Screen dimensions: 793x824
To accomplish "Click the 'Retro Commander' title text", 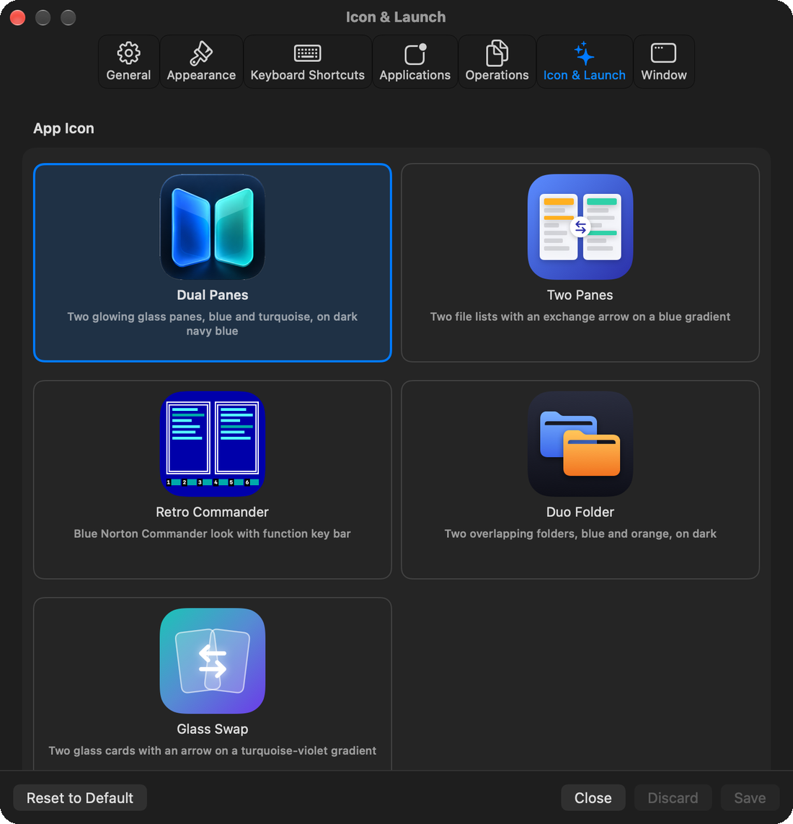I will [212, 512].
